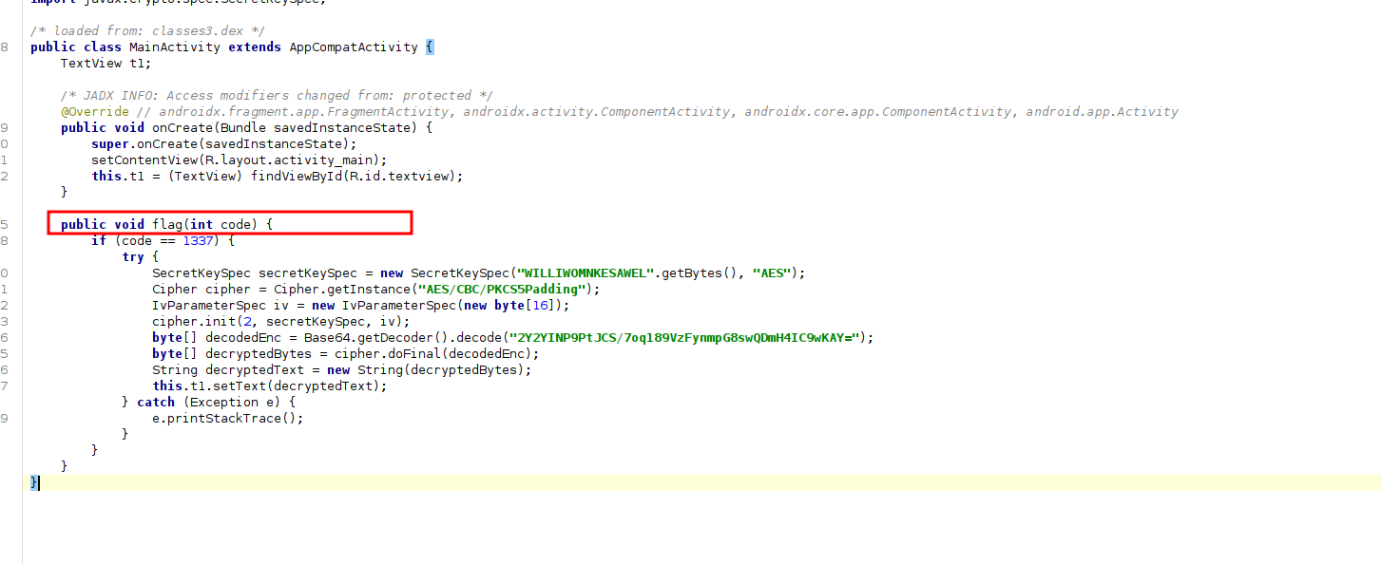Click the @Override annotation
Screen dimensions: 1382x564
[x=94, y=111]
